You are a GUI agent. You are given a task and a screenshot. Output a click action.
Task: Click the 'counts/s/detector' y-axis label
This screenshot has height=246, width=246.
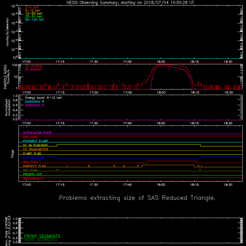coord(7,32)
